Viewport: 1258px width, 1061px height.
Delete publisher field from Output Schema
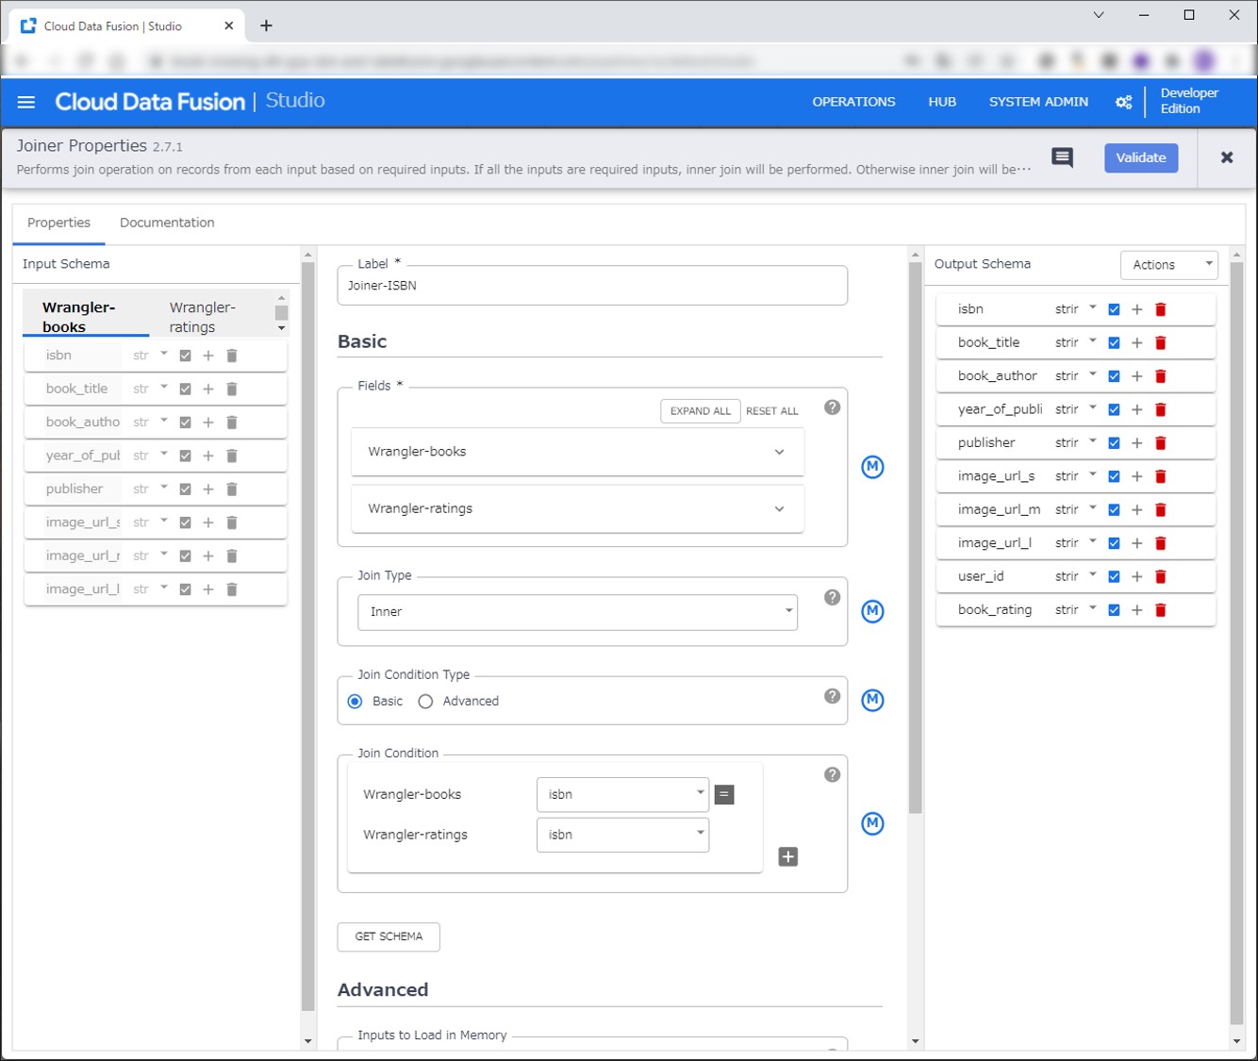pos(1161,443)
